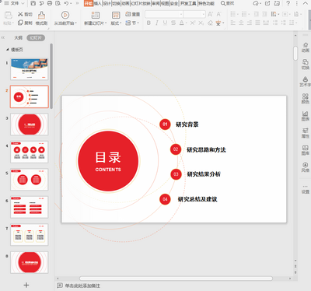Screen dimensions: 311x291
Task: Open the font name combo box
Action: 164,14
